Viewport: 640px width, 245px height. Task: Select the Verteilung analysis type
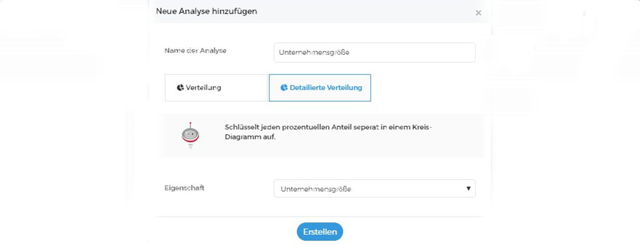[x=216, y=88]
